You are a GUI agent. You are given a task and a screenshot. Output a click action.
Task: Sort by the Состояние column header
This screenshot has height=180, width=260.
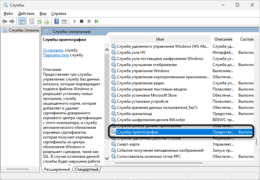click(247, 39)
